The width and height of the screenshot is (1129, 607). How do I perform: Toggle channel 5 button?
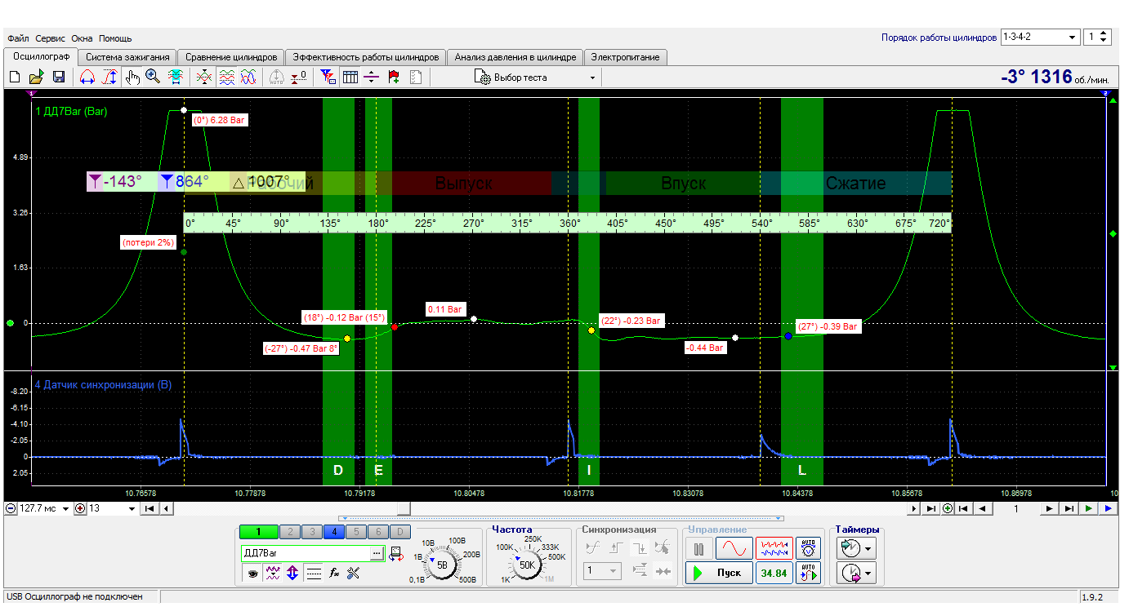[355, 532]
